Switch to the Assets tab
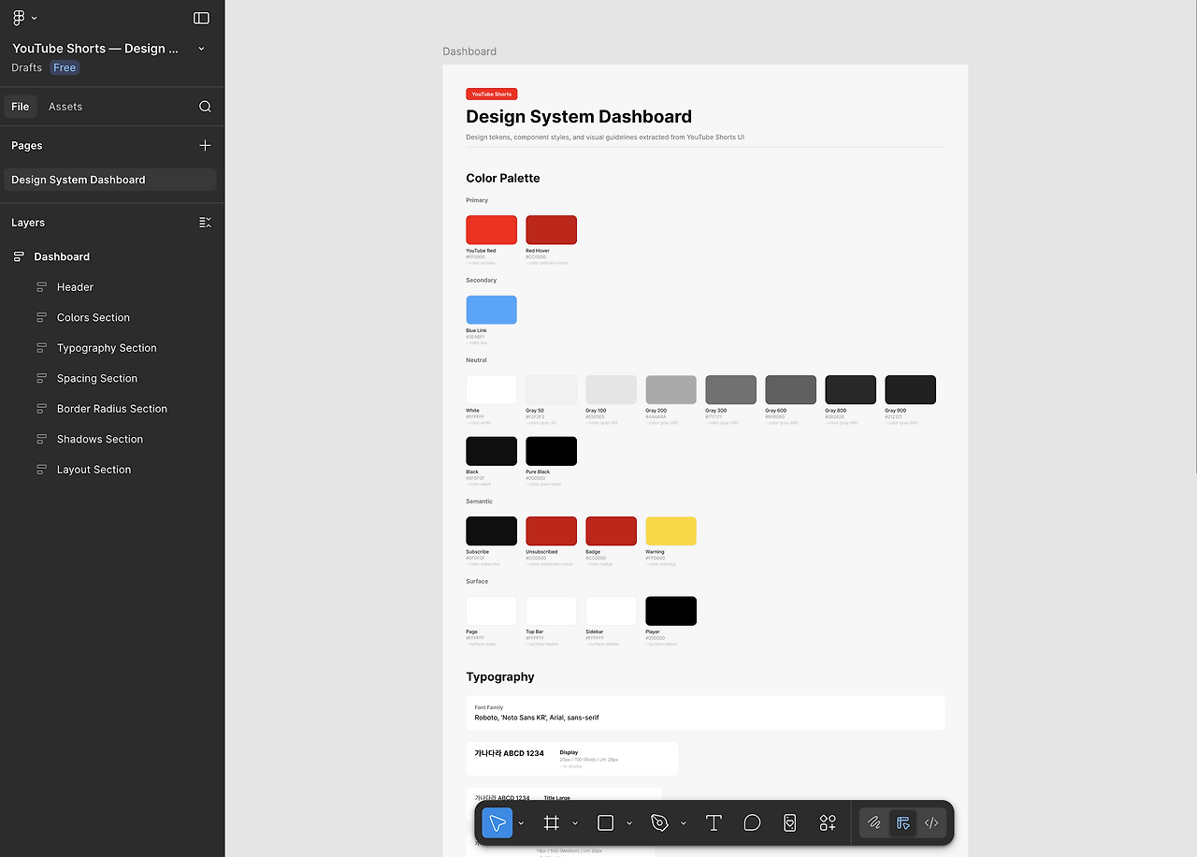 (65, 107)
